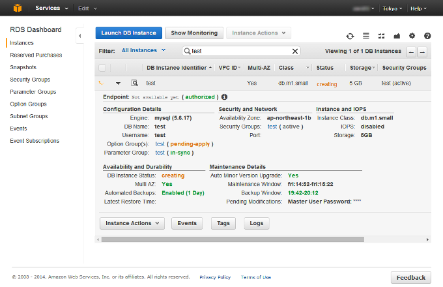Open Option Groups in the sidebar
This screenshot has height=287, width=443.
[x=28, y=104]
